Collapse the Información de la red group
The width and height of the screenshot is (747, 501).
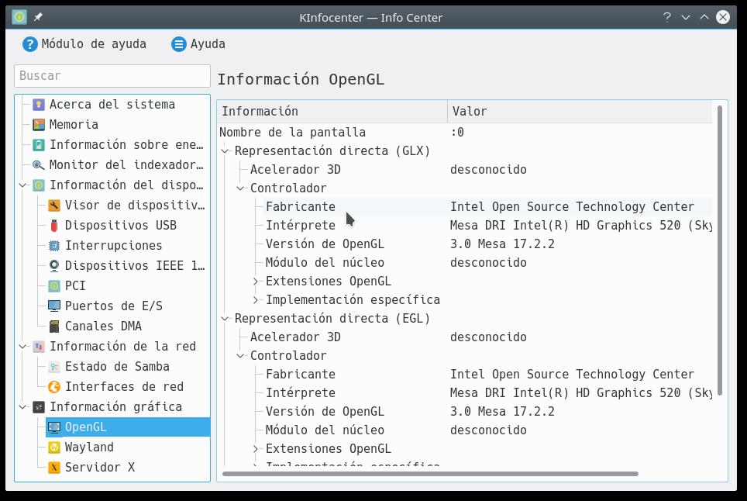(22, 347)
